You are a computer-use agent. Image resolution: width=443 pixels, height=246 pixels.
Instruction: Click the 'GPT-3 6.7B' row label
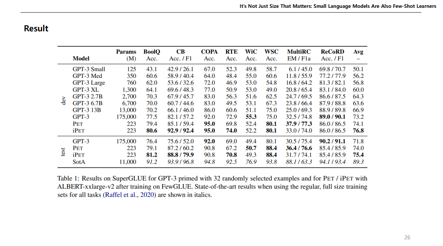[87, 103]
